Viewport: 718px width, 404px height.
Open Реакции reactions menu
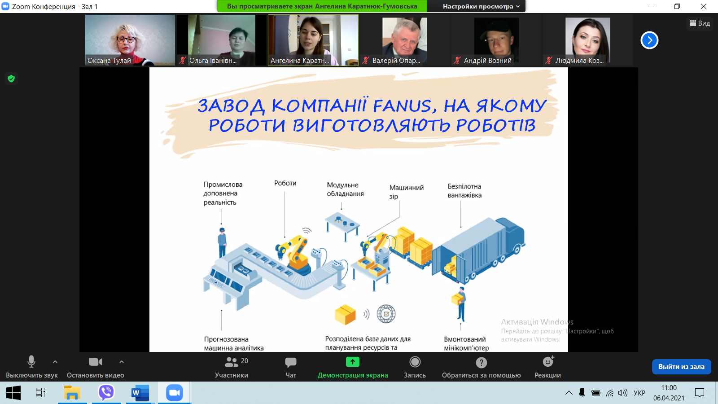point(548,367)
